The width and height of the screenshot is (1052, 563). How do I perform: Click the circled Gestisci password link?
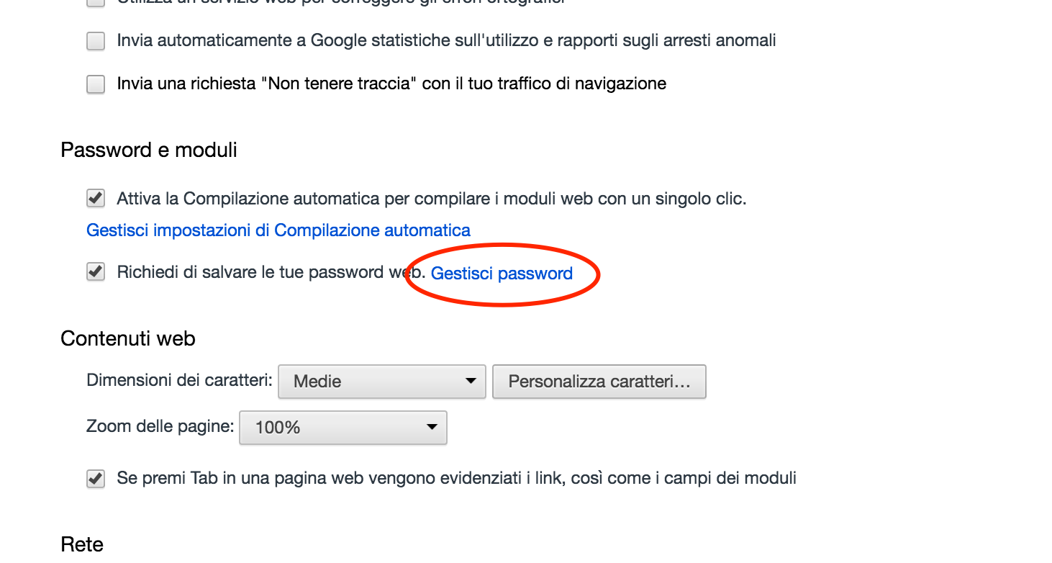(x=502, y=274)
